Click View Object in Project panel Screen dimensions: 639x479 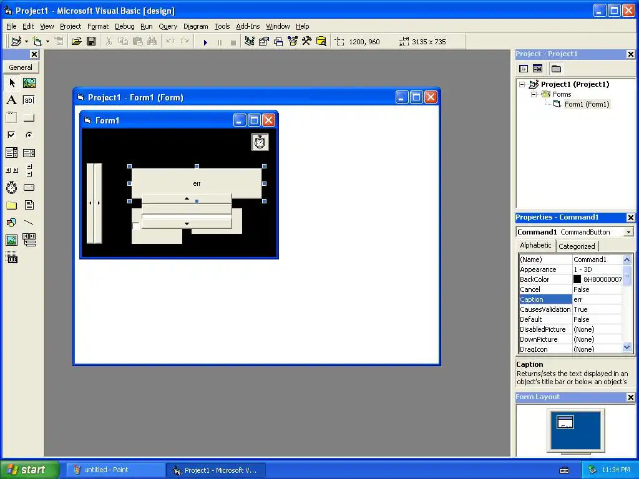tap(538, 69)
